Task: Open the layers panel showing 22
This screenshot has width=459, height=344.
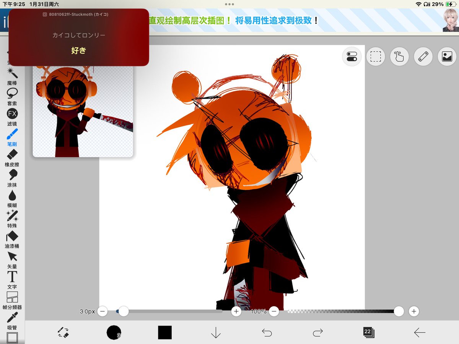Action: click(368, 332)
